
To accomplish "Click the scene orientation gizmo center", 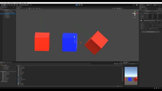I will click(x=135, y=13).
